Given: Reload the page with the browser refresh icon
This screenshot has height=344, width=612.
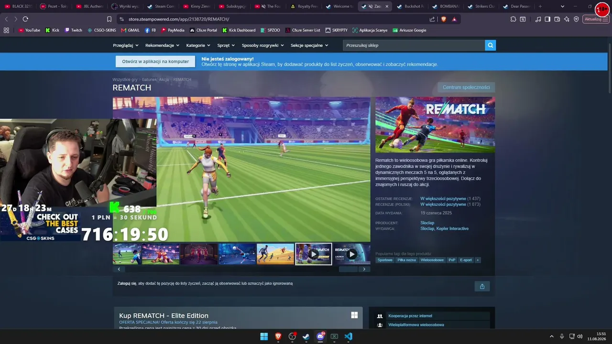Looking at the screenshot, I should click(x=25, y=19).
